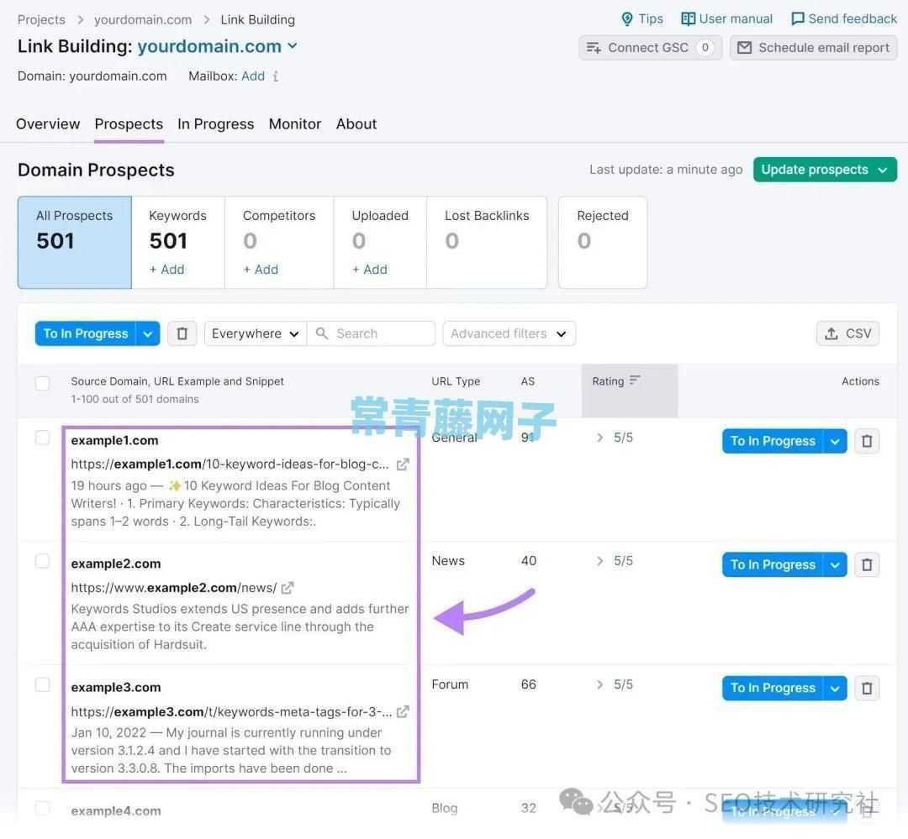Open To In Progress dropdown arrow for example2.com

click(x=835, y=564)
